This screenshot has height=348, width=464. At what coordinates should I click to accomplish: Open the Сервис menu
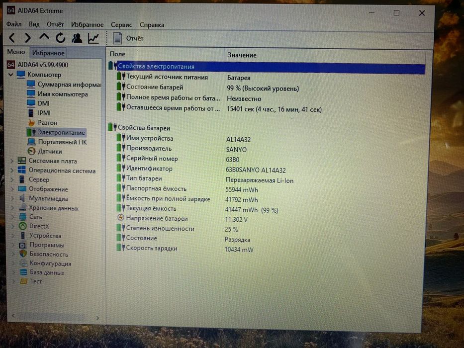point(121,25)
